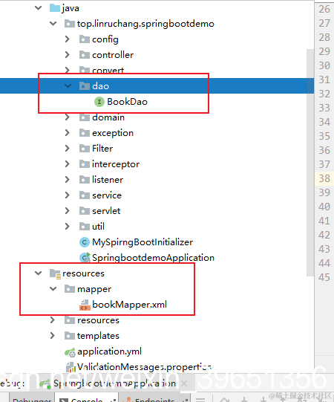
Task: Select the service package label
Action: coord(107,195)
